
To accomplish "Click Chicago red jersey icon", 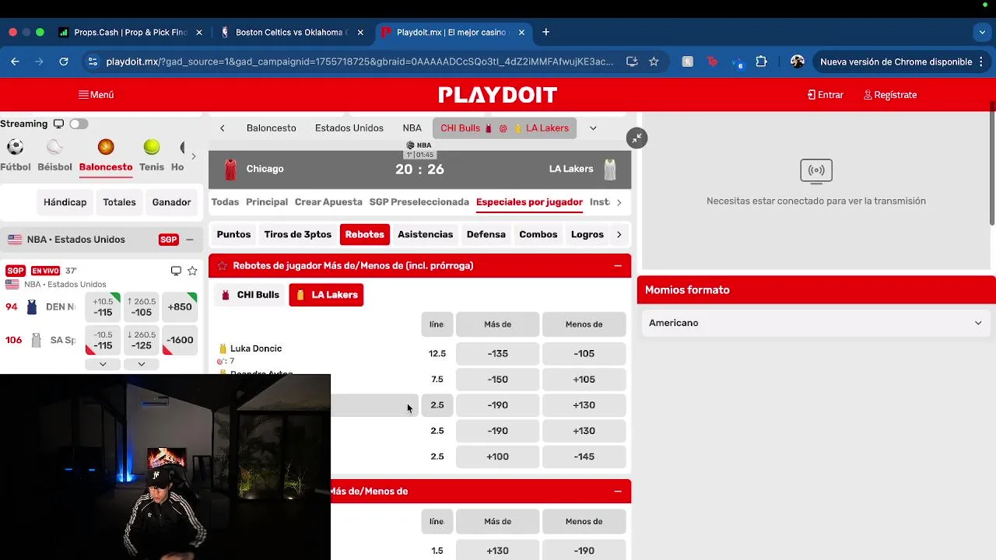I will click(230, 169).
